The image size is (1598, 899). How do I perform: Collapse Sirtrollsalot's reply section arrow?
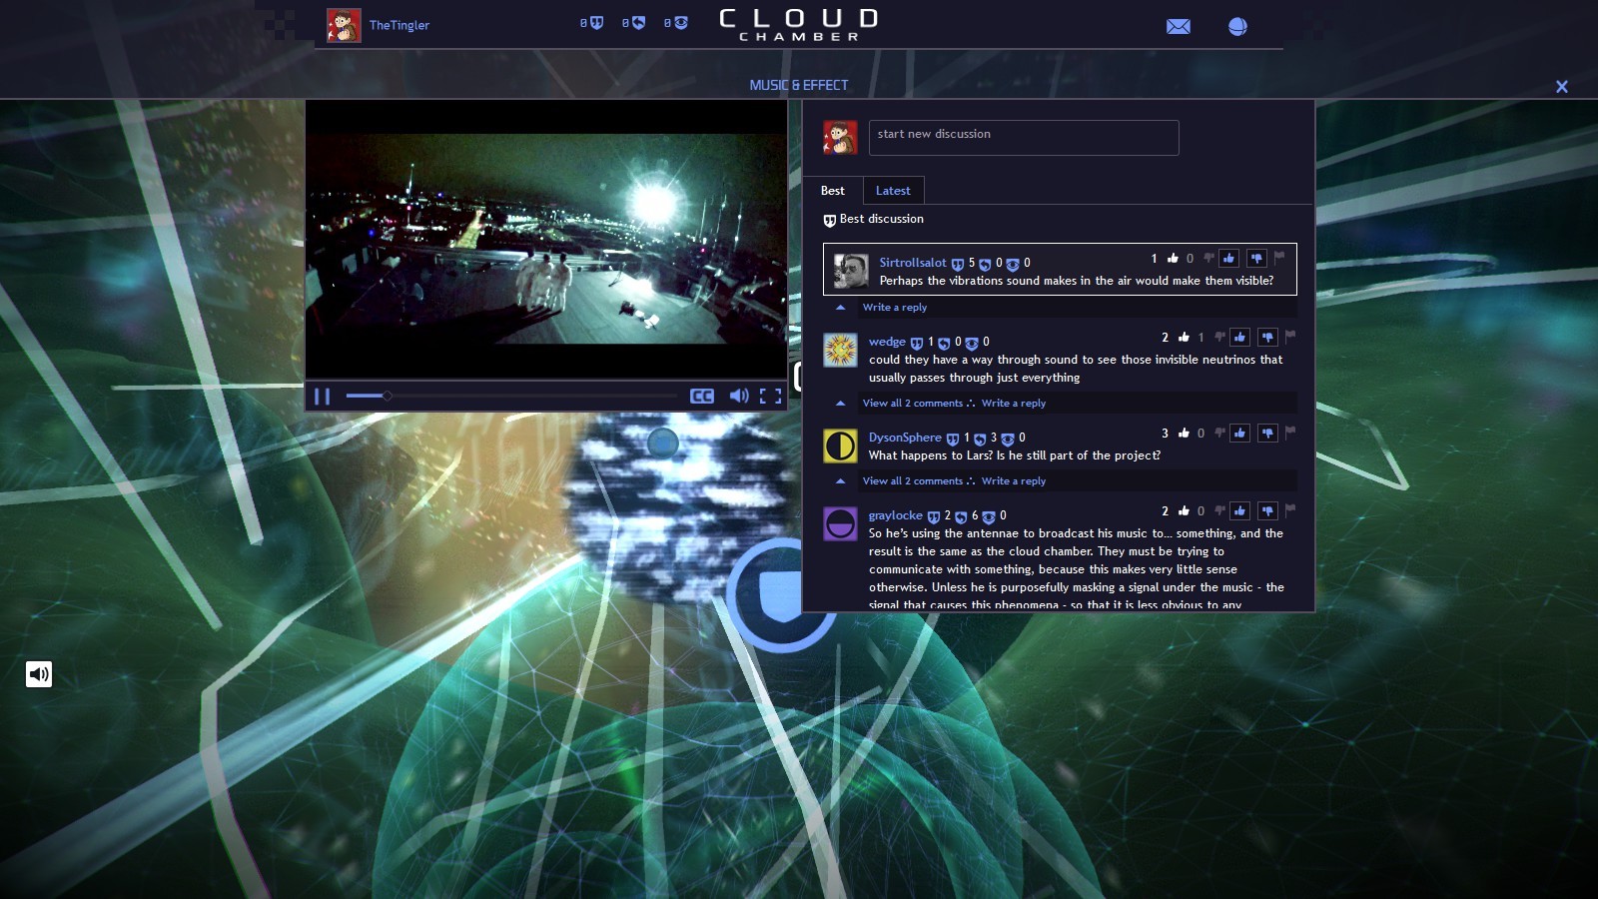(841, 308)
